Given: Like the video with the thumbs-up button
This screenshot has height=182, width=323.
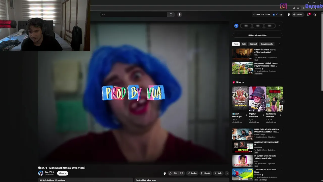Looking at the screenshot, I should 173,173.
